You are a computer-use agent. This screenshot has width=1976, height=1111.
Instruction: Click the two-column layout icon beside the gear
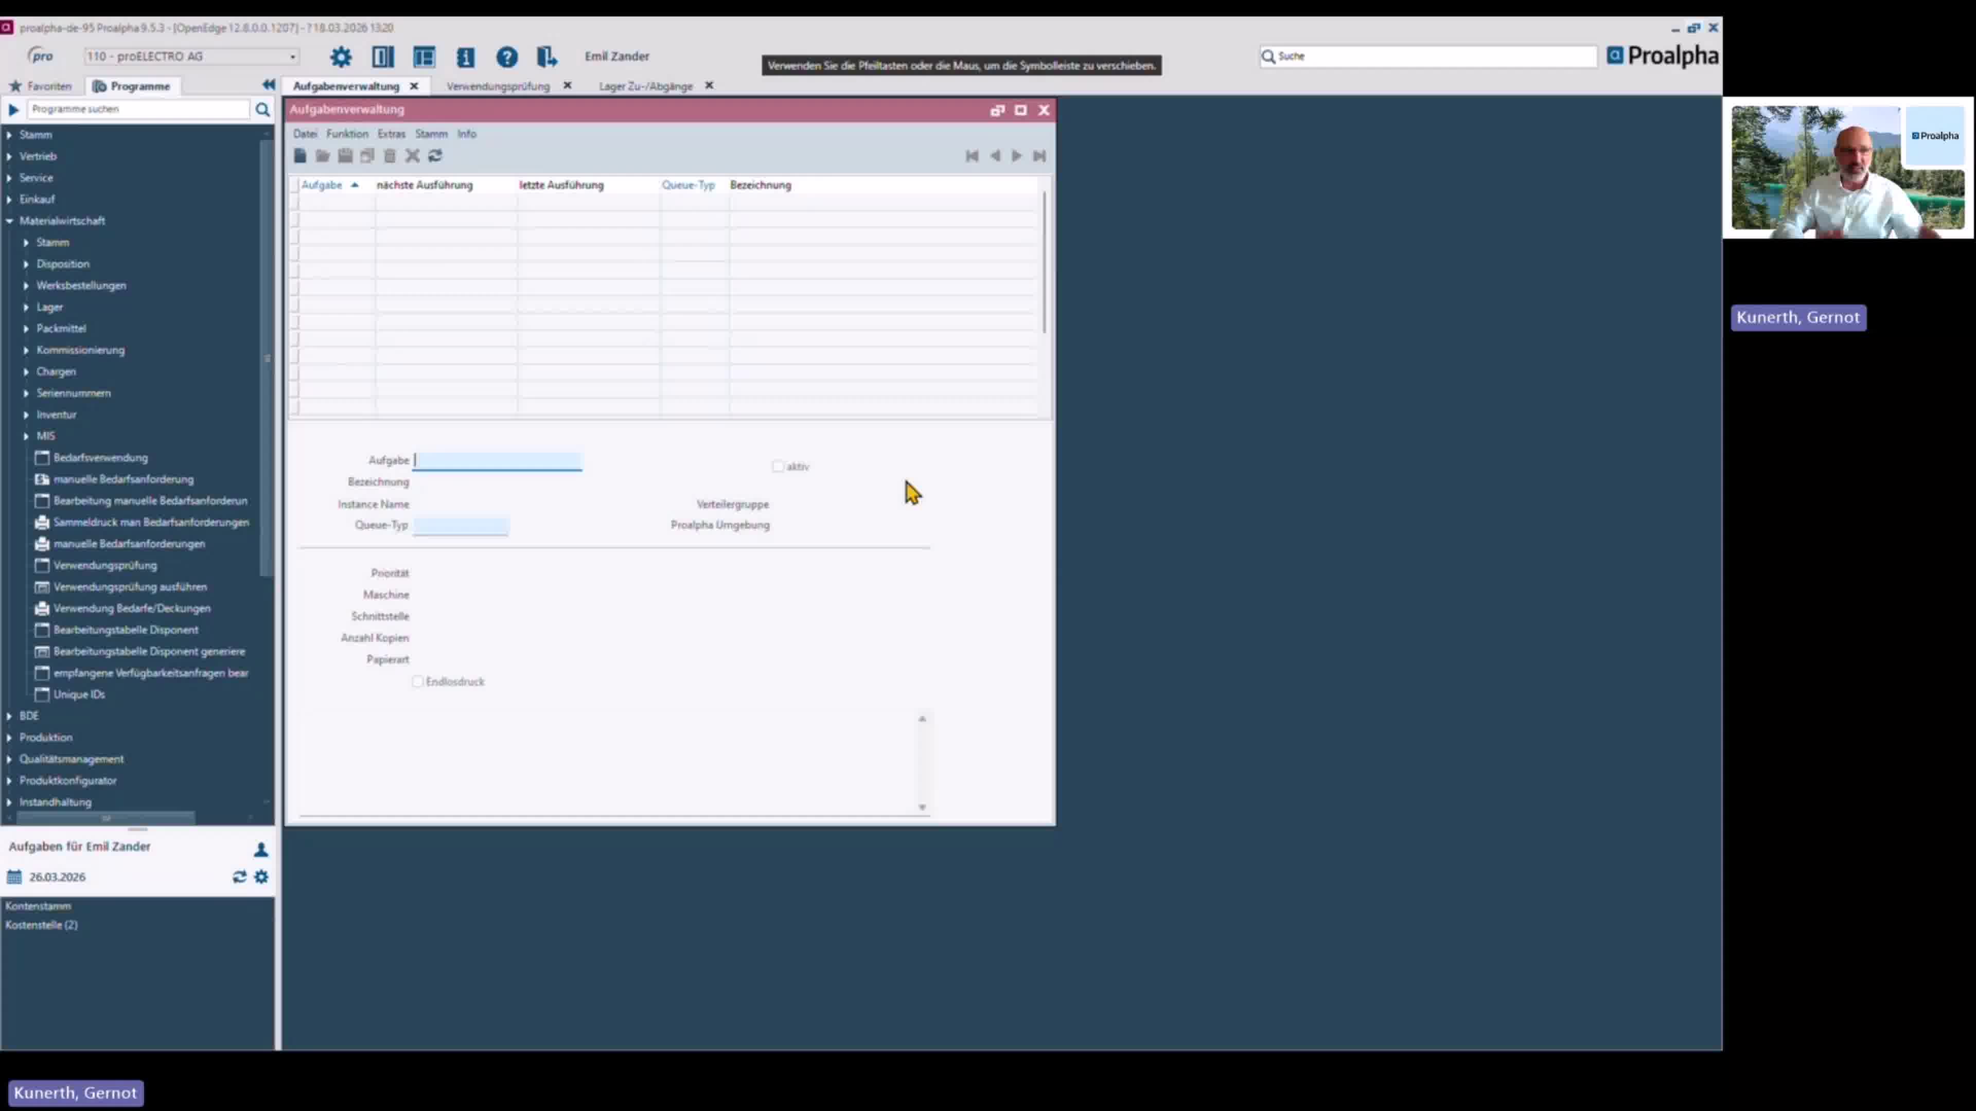[x=383, y=57]
